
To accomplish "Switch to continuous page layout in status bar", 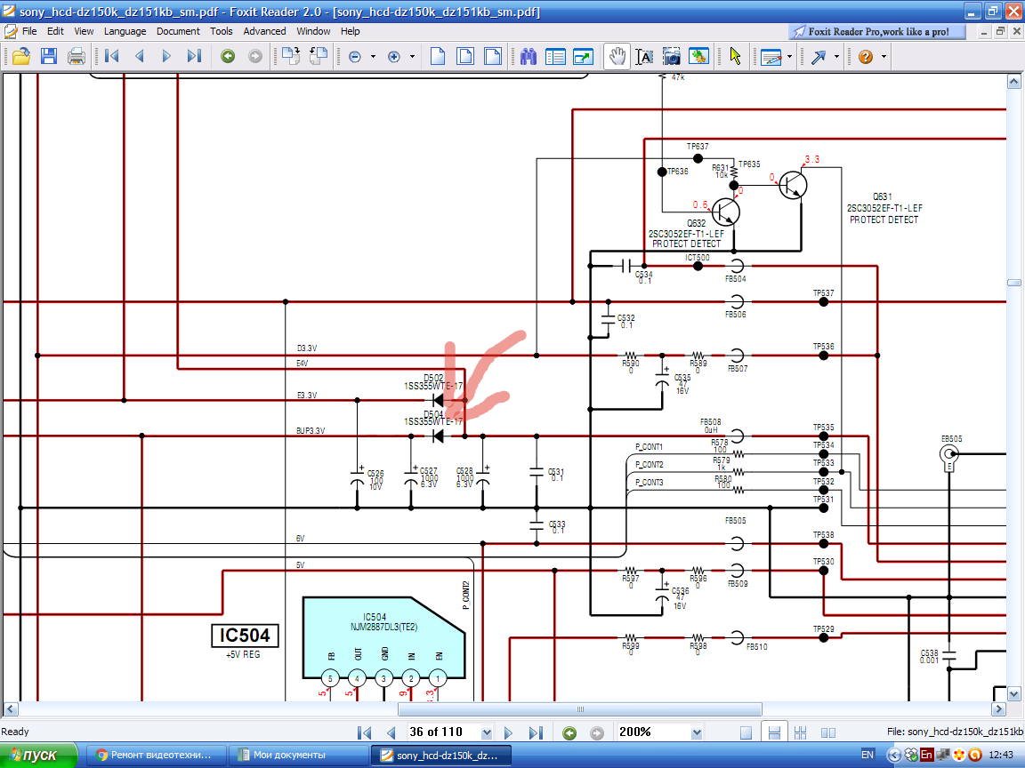I will (774, 732).
